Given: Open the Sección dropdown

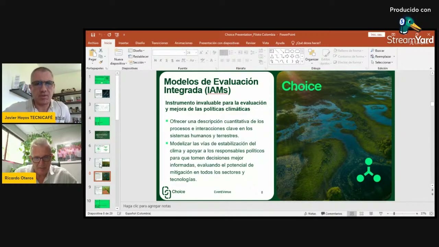Looking at the screenshot, I should coord(137,62).
